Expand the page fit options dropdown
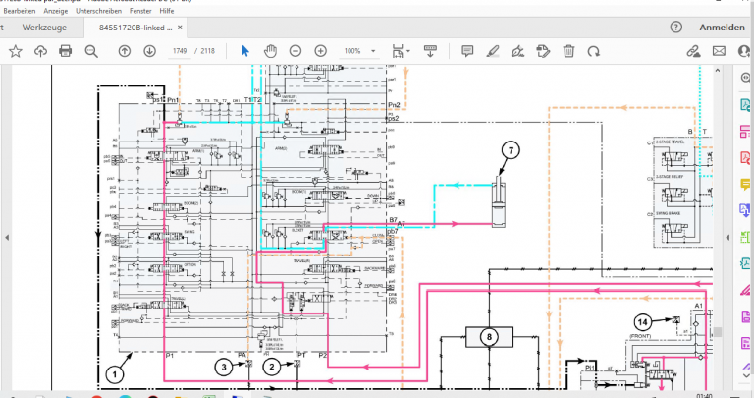754x398 pixels. pyautogui.click(x=409, y=51)
